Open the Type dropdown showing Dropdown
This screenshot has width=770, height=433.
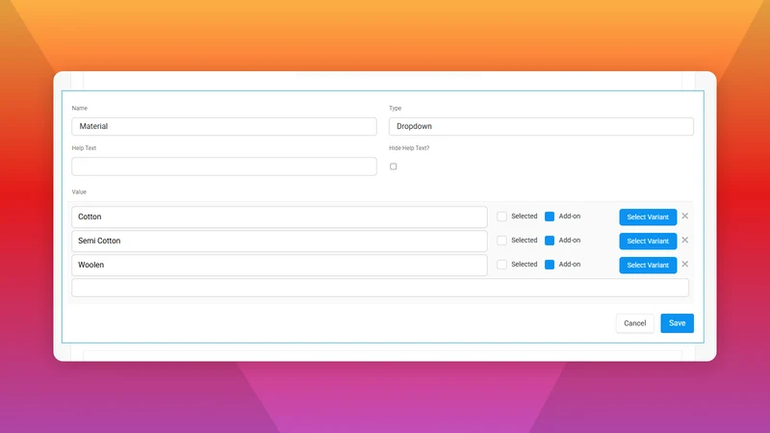tap(541, 126)
